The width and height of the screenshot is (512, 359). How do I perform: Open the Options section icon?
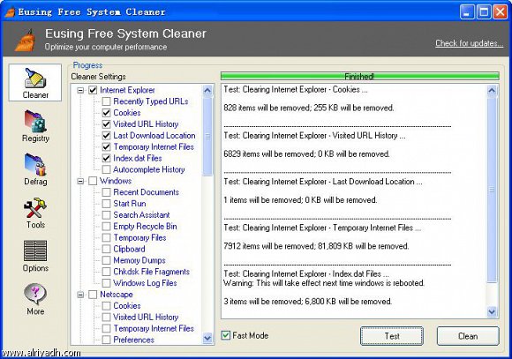click(35, 256)
